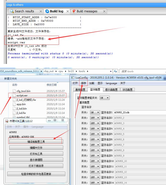The width and height of the screenshot is (166, 185).
Task: Open the 蓝牙名字5 switch dropdown
Action: click(95, 134)
